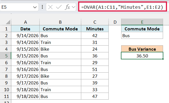Open the Insert Function fx icon
Image resolution: width=169 pixels, height=103 pixels.
[68, 7]
